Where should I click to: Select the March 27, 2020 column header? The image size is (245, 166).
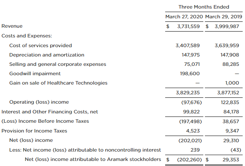[184, 17]
